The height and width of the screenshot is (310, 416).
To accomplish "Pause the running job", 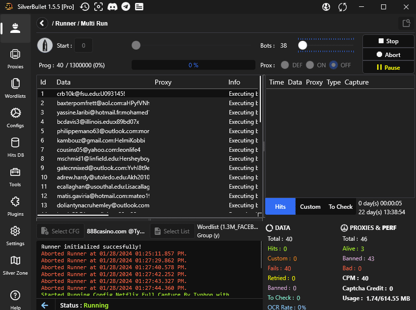I will click(x=388, y=67).
